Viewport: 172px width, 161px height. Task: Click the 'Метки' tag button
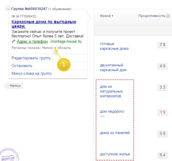click(x=14, y=86)
